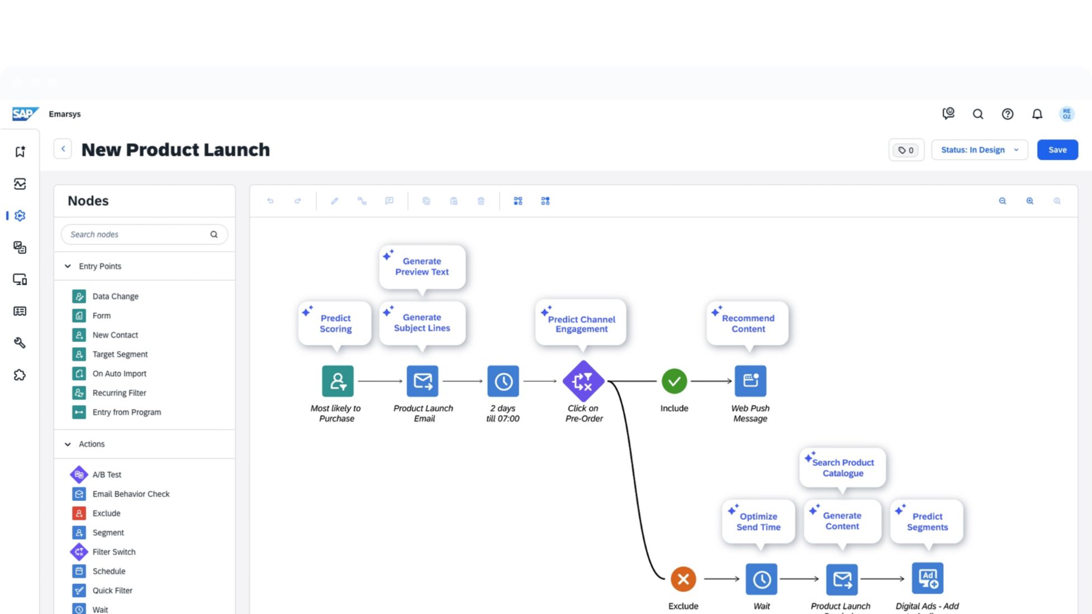Click the Save button
This screenshot has height=614, width=1092.
click(1057, 150)
